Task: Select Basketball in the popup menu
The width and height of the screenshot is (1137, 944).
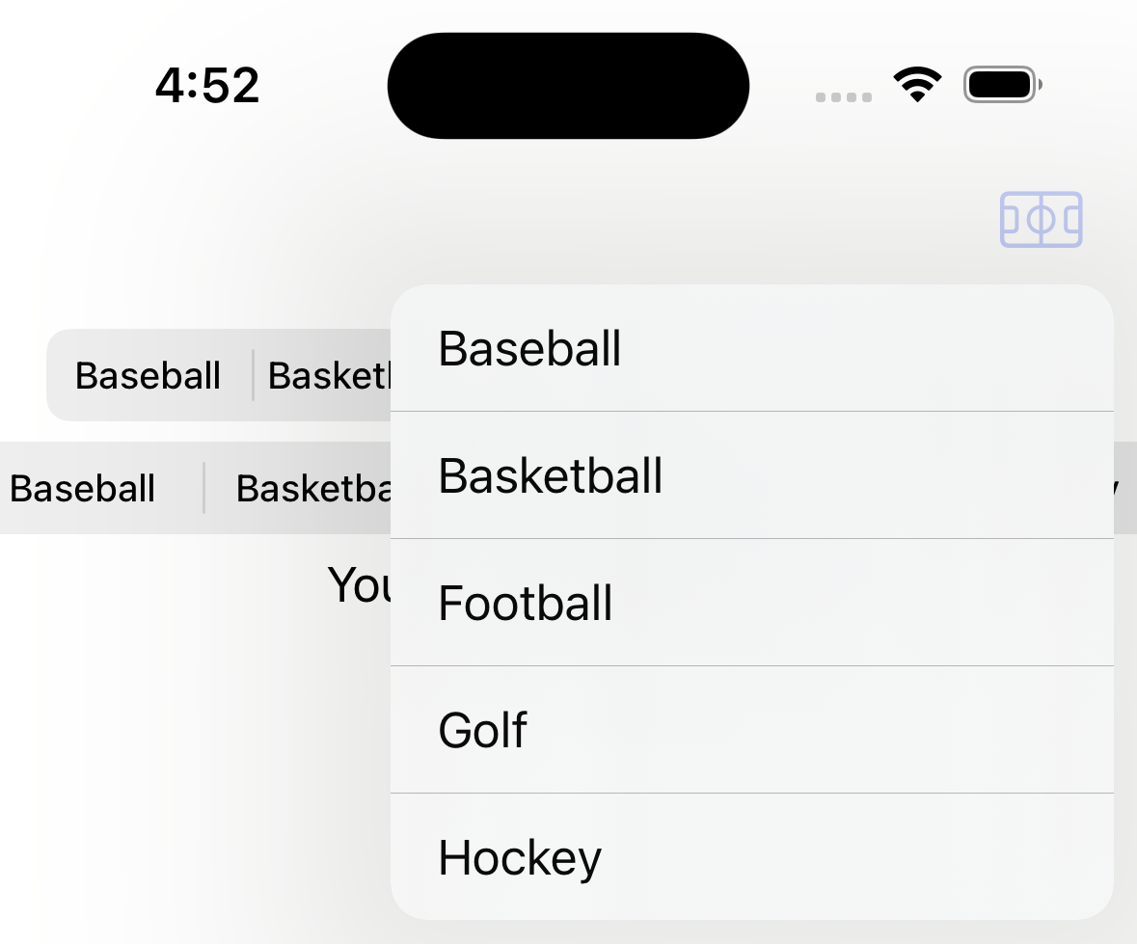Action: [751, 475]
